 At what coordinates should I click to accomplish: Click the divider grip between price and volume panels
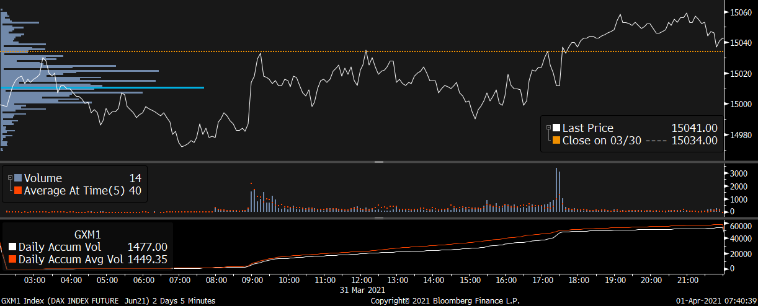[379, 162]
